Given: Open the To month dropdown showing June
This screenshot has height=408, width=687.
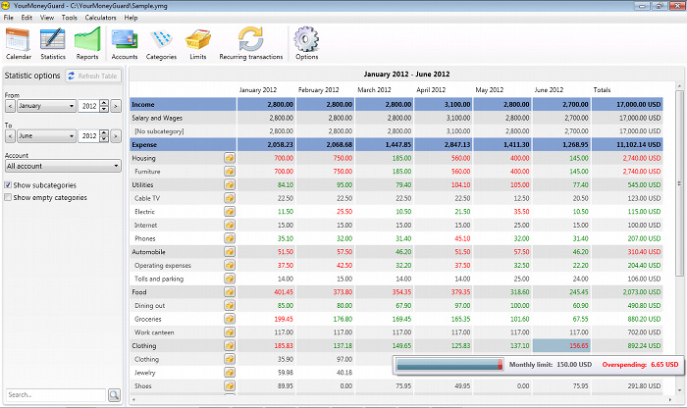Looking at the screenshot, I should pos(46,136).
